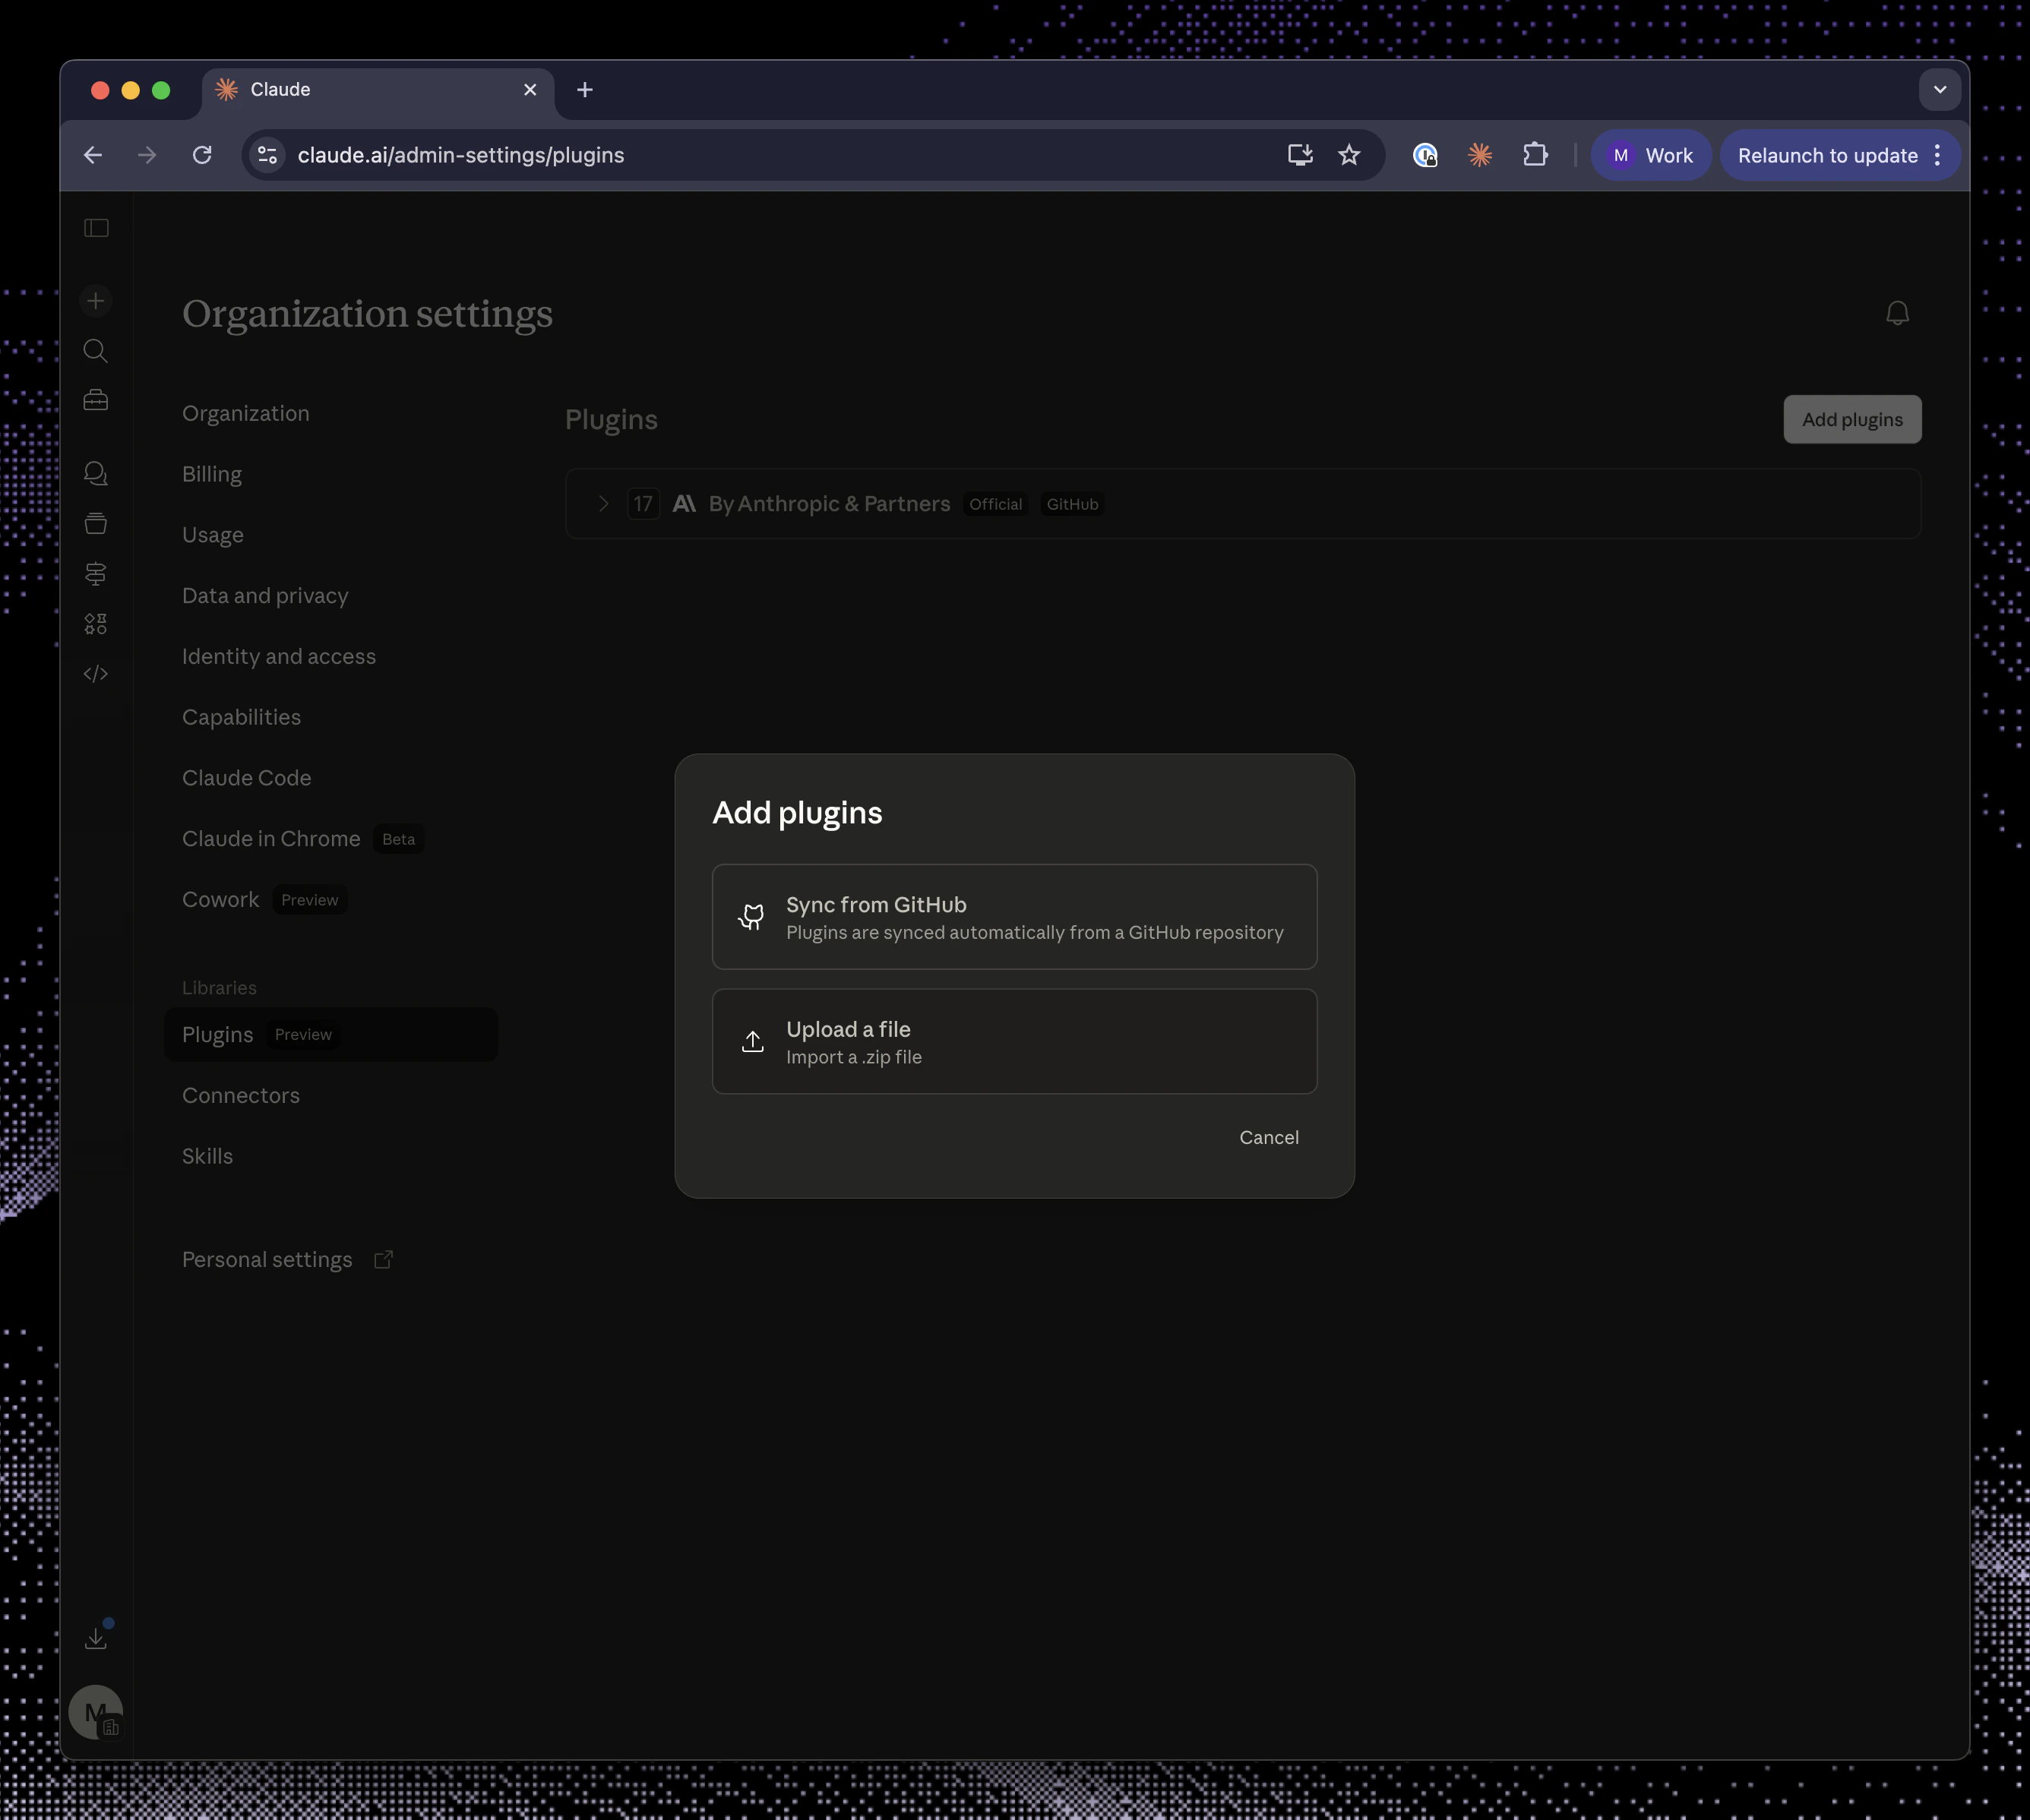
Task: Open the Work profile menu in browser toolbar
Action: [1650, 155]
